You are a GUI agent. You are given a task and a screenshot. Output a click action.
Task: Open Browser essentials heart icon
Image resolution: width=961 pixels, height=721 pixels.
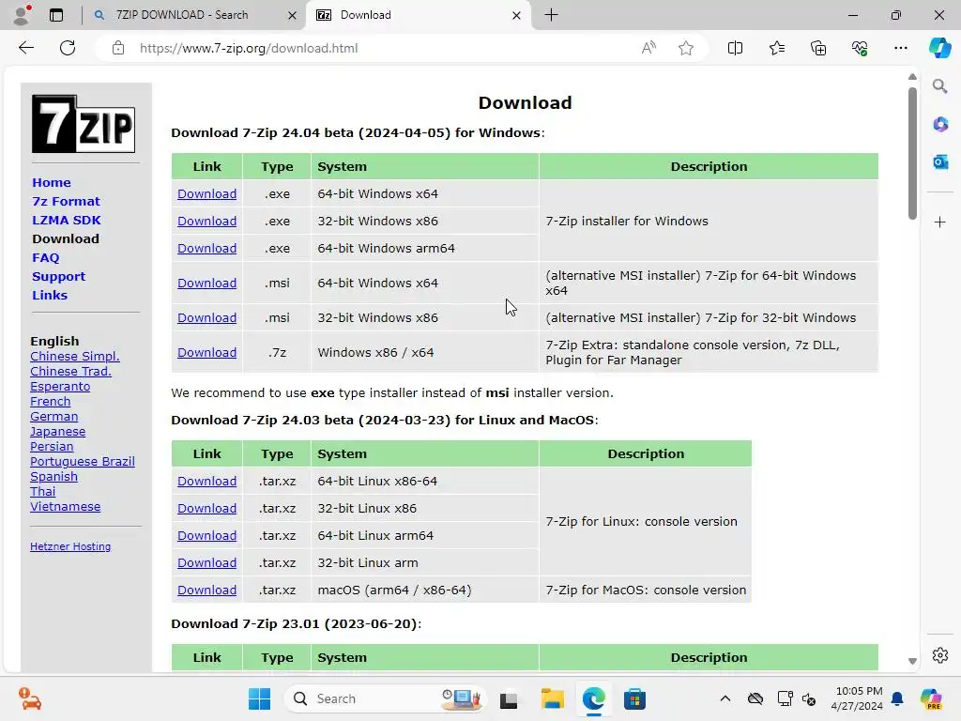pyautogui.click(x=860, y=48)
